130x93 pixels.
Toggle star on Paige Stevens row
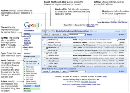click(47, 58)
